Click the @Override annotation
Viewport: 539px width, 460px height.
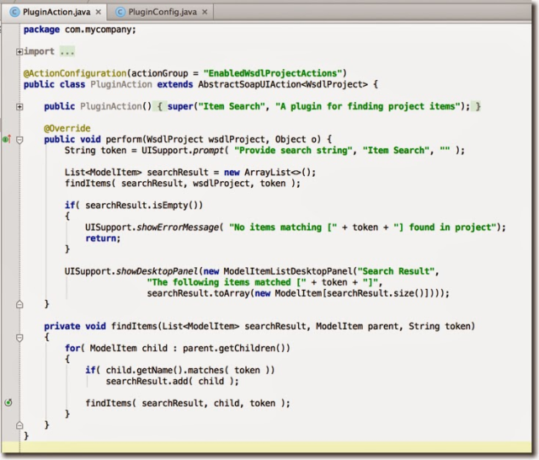67,128
